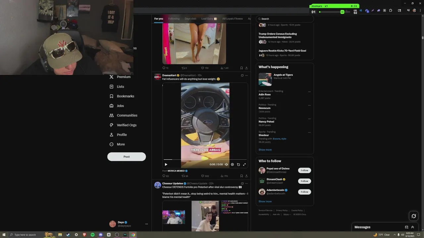This screenshot has width=424, height=238.
Task: Open options for Adin Ross trend
Action: [x=309, y=92]
